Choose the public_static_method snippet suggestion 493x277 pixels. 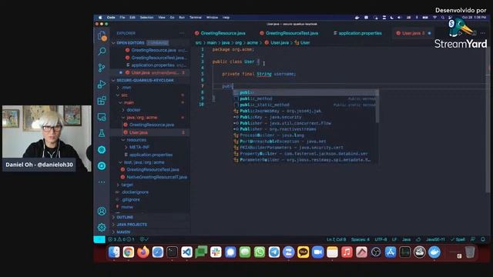point(305,105)
